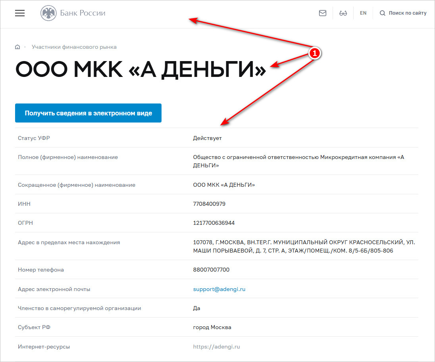The height and width of the screenshot is (362, 435).
Task: Click phone number 88007007700
Action: coord(211,270)
